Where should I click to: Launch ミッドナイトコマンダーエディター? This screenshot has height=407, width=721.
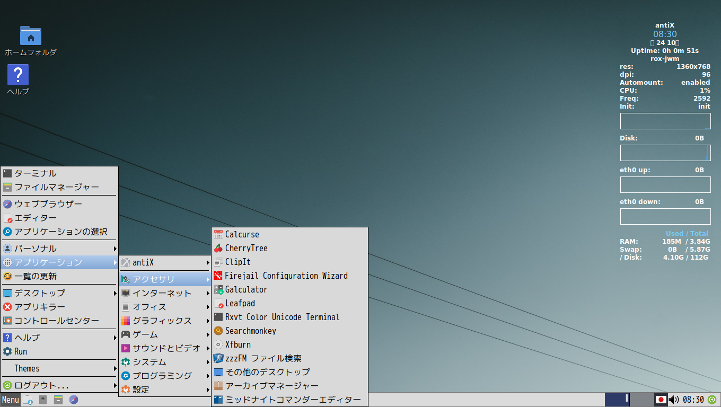(x=289, y=400)
